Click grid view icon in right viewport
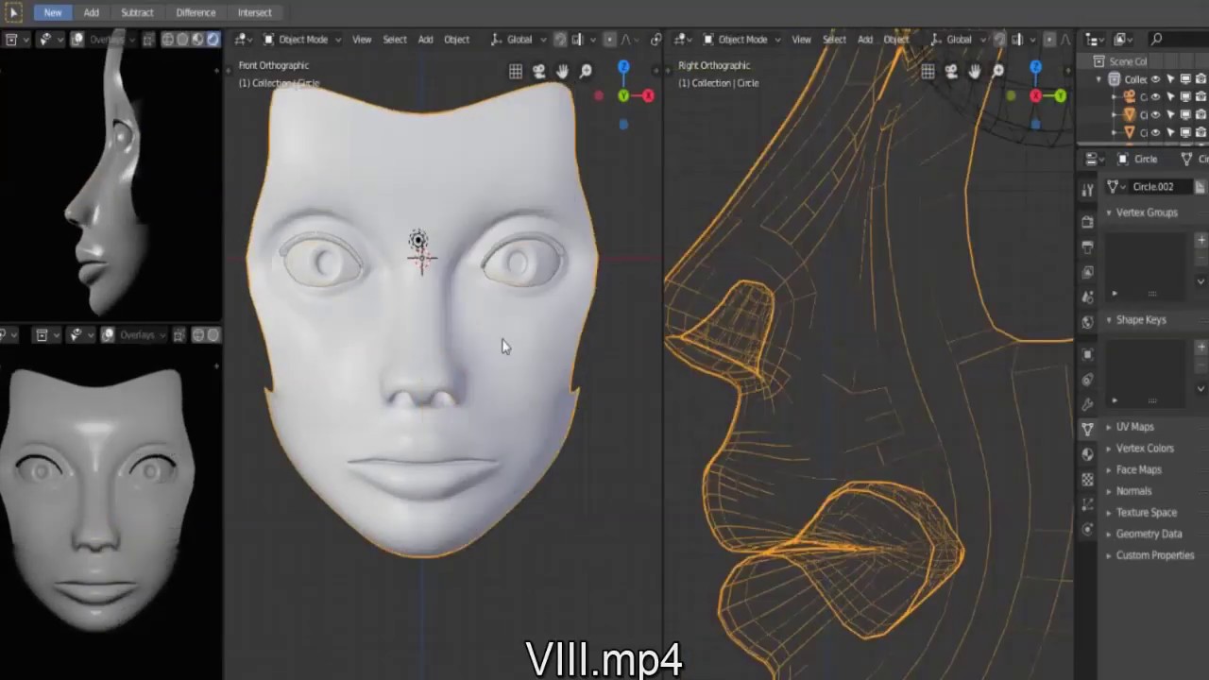Viewport: 1209px width, 680px height. coord(928,72)
